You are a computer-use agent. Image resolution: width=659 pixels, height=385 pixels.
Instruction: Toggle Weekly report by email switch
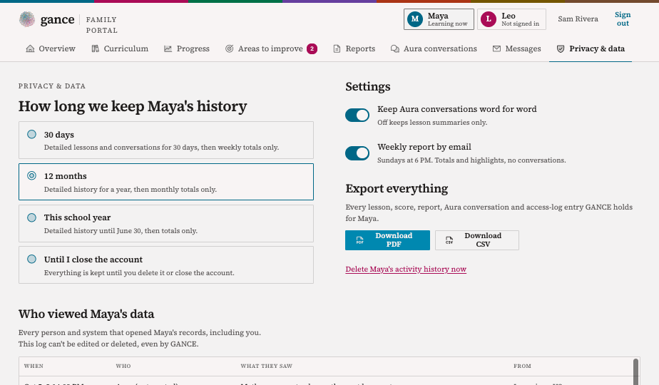click(357, 153)
